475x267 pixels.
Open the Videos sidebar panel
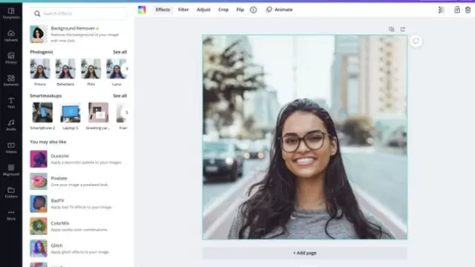[11, 148]
